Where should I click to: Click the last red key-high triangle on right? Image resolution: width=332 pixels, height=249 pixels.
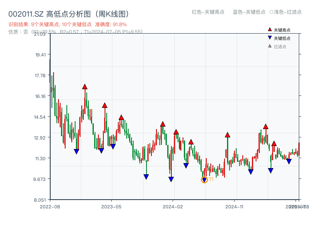coord(274,144)
